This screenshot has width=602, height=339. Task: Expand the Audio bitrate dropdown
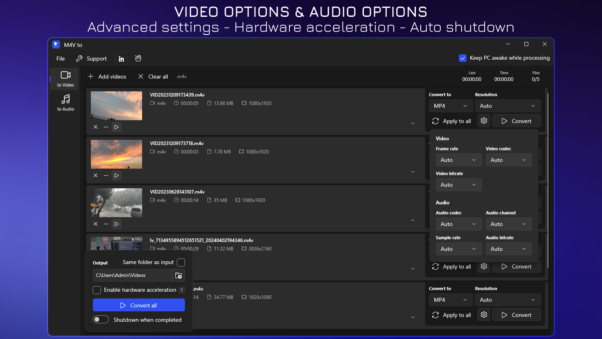click(509, 249)
